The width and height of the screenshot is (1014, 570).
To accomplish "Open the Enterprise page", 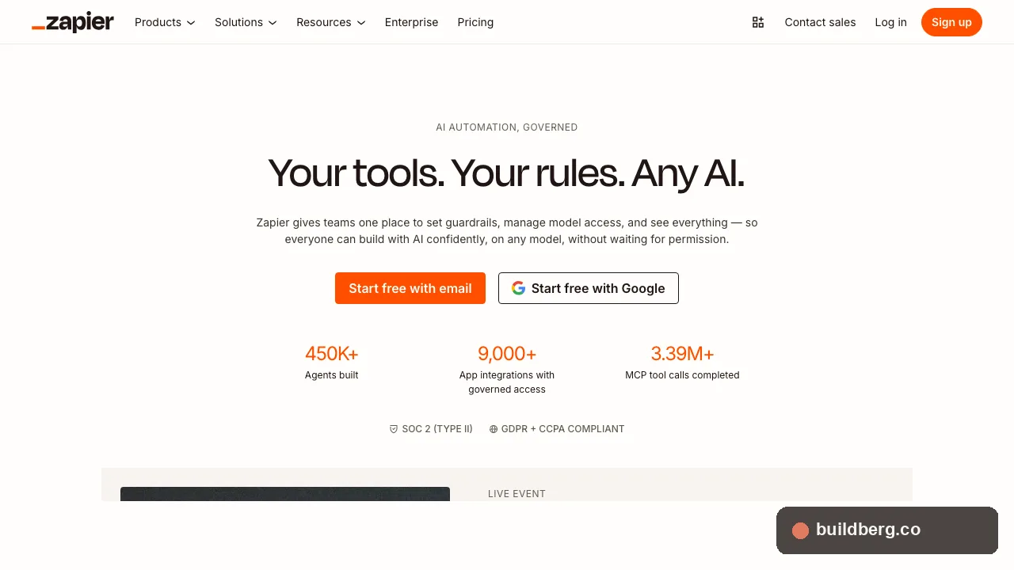I will 411,22.
